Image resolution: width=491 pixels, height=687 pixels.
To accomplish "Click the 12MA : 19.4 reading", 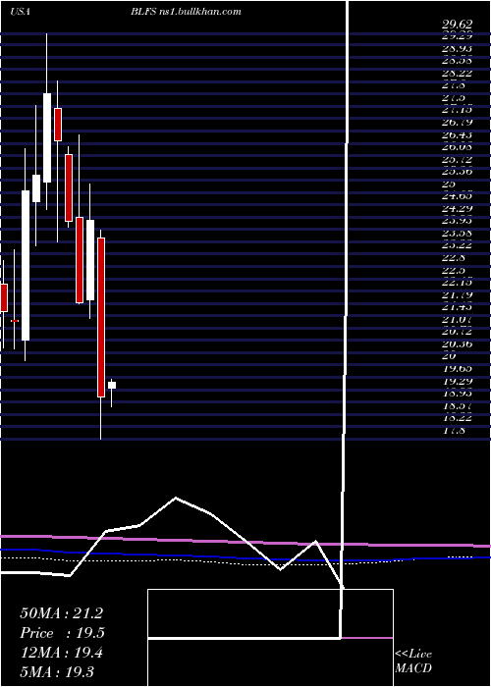I will click(61, 653).
